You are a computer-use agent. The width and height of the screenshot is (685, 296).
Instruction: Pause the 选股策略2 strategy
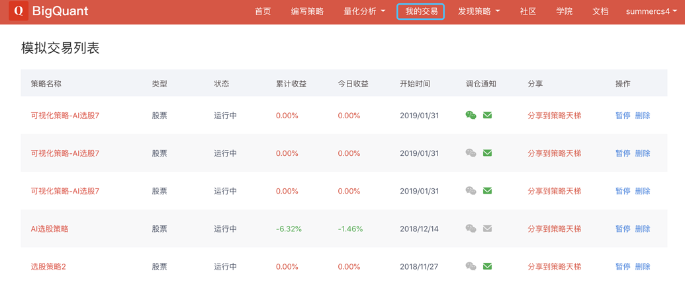[623, 266]
